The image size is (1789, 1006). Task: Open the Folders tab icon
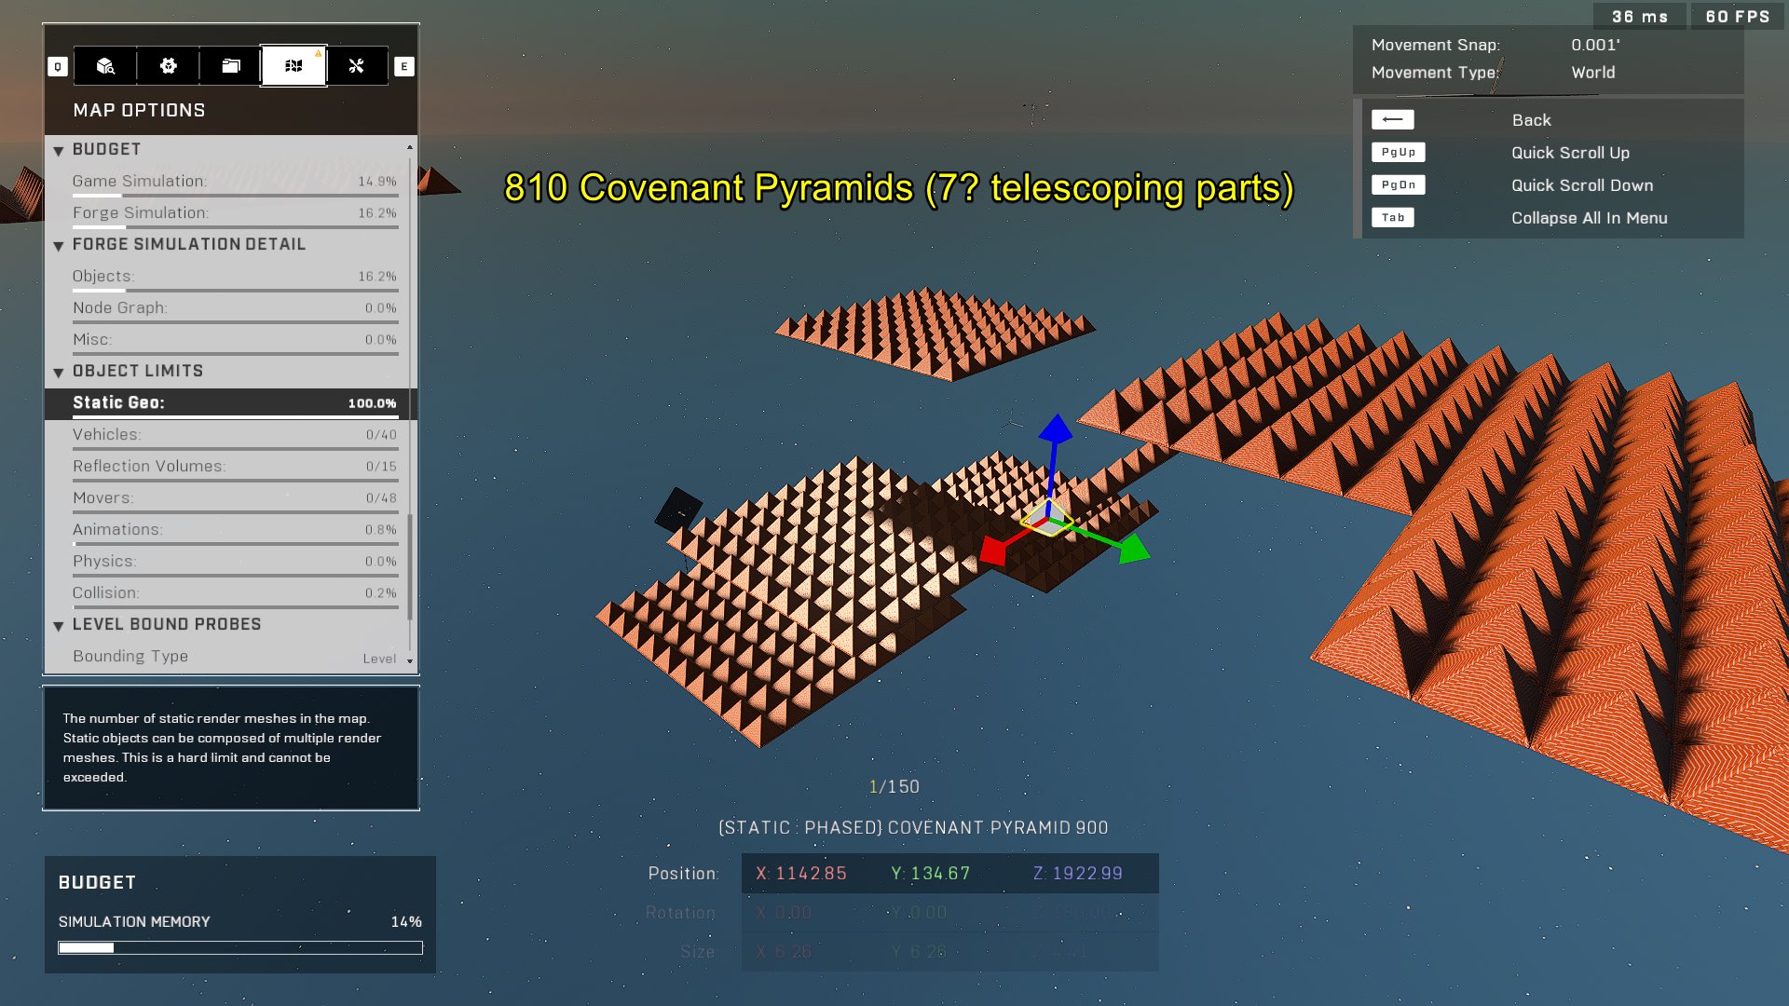tap(231, 66)
